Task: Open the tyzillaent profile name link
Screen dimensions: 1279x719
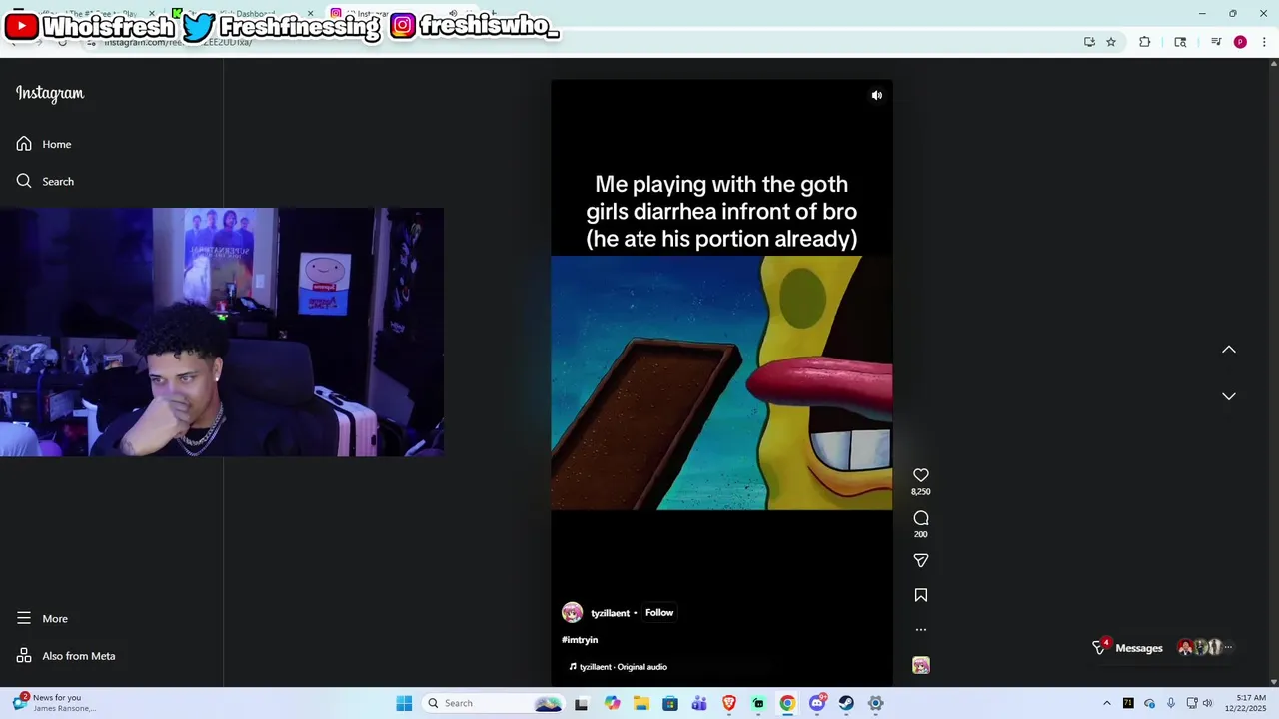Action: click(610, 613)
